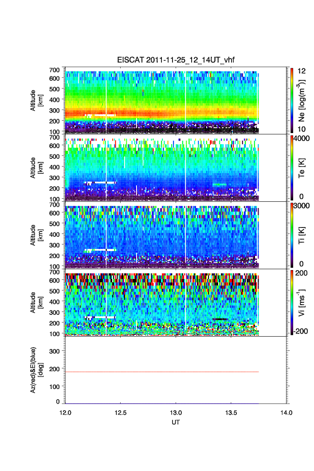Image resolution: width=314 pixels, height=471 pixels.
Task: Click the '12.5' time tick label
Action: (121, 413)
